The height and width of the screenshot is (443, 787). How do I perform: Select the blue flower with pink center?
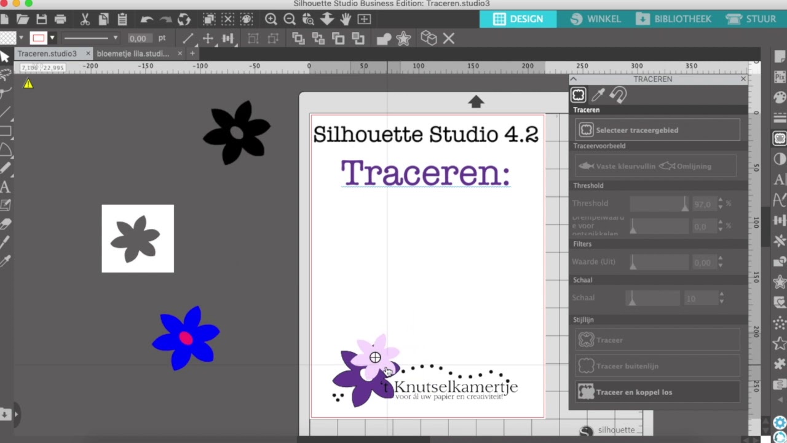coord(186,338)
